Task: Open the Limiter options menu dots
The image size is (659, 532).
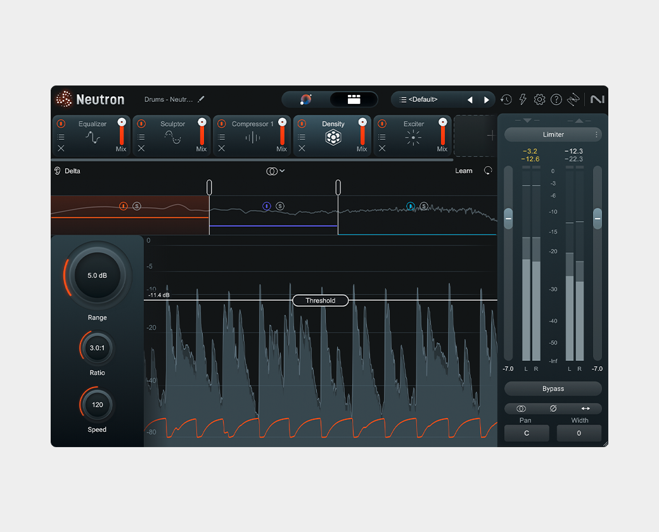Action: click(596, 134)
